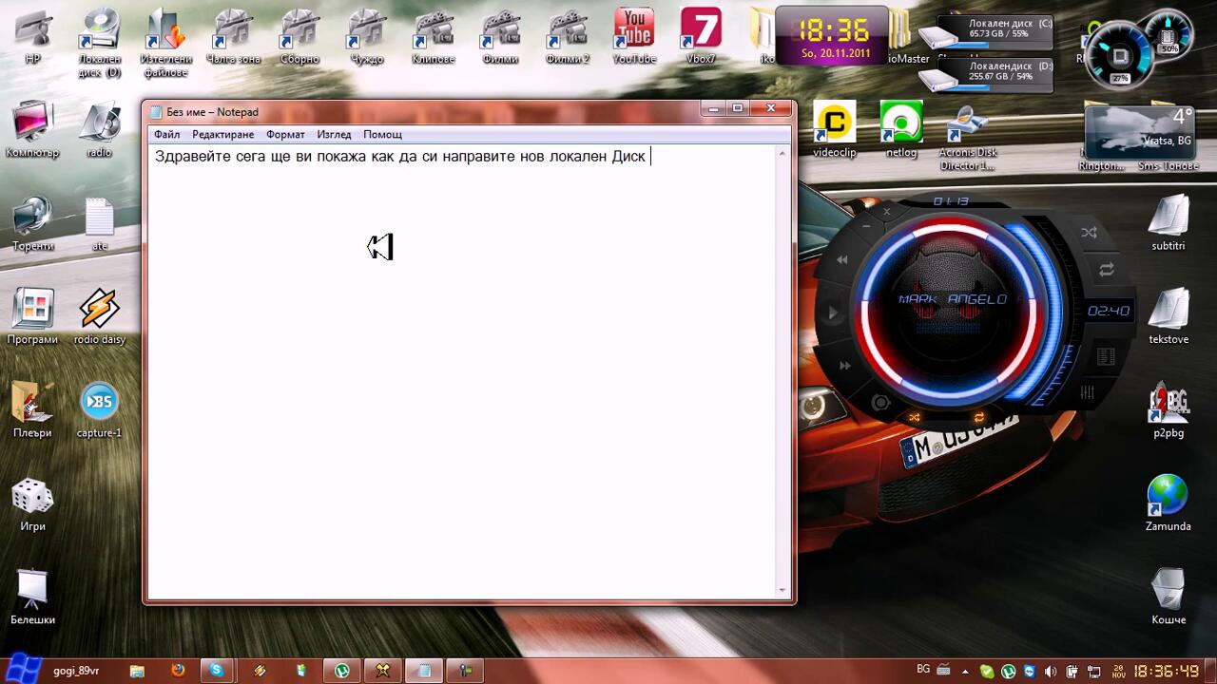Viewport: 1217px width, 684px height.
Task: Show hidden system tray icons
Action: coord(965,672)
